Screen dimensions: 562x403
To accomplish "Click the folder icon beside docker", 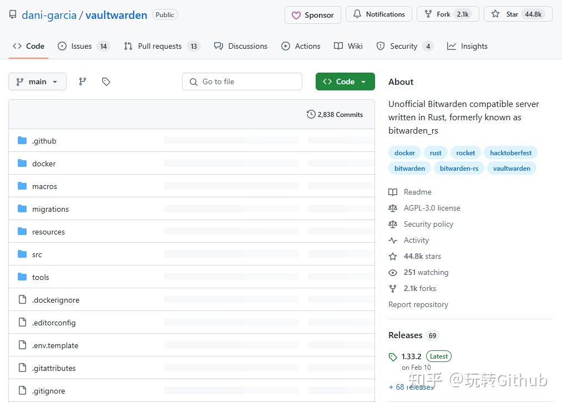I will [22, 164].
